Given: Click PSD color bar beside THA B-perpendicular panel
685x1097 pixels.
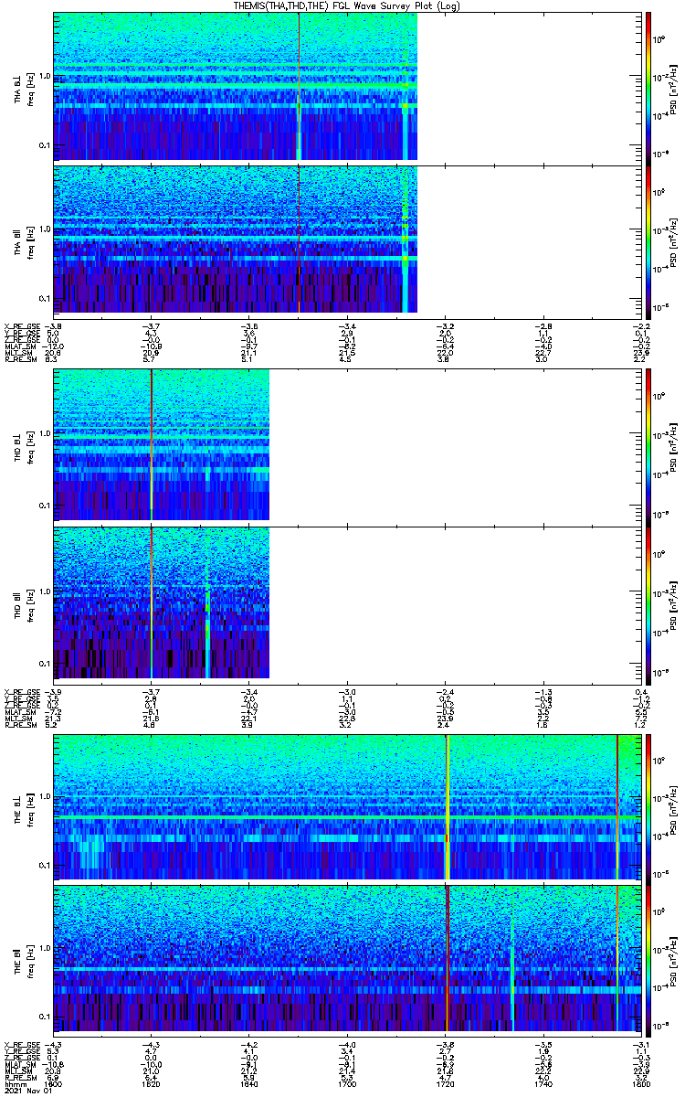Looking at the screenshot, I should [648, 87].
